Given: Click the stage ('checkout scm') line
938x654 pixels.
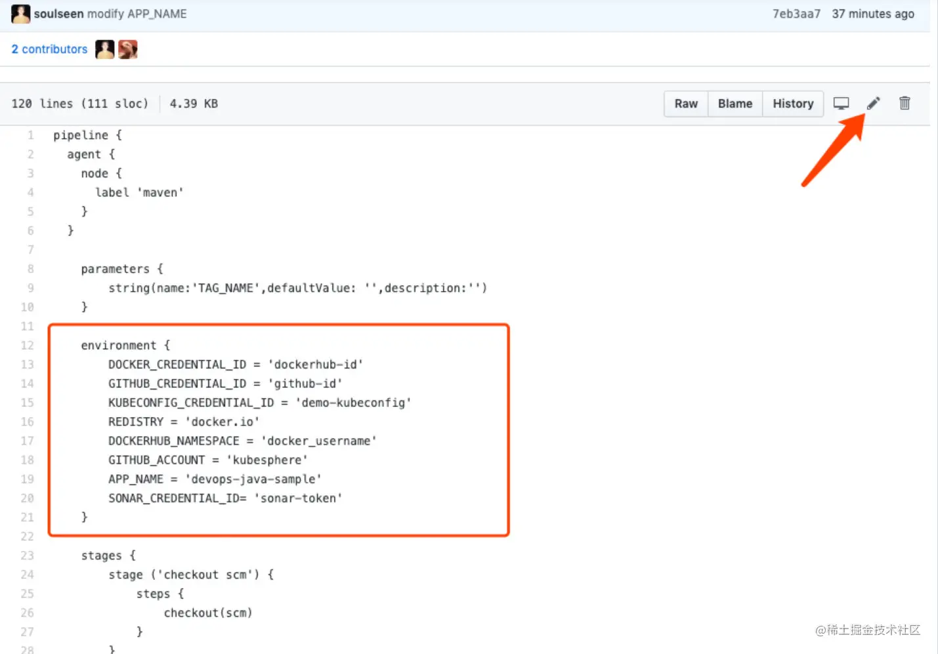Looking at the screenshot, I should pyautogui.click(x=191, y=575).
